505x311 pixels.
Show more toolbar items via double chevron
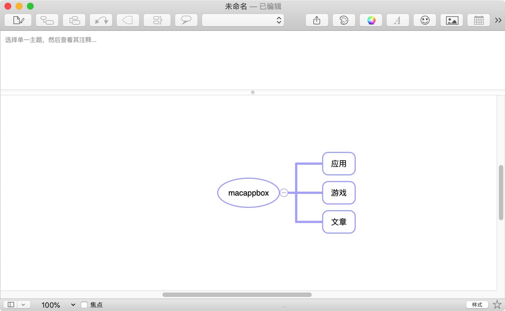[498, 20]
